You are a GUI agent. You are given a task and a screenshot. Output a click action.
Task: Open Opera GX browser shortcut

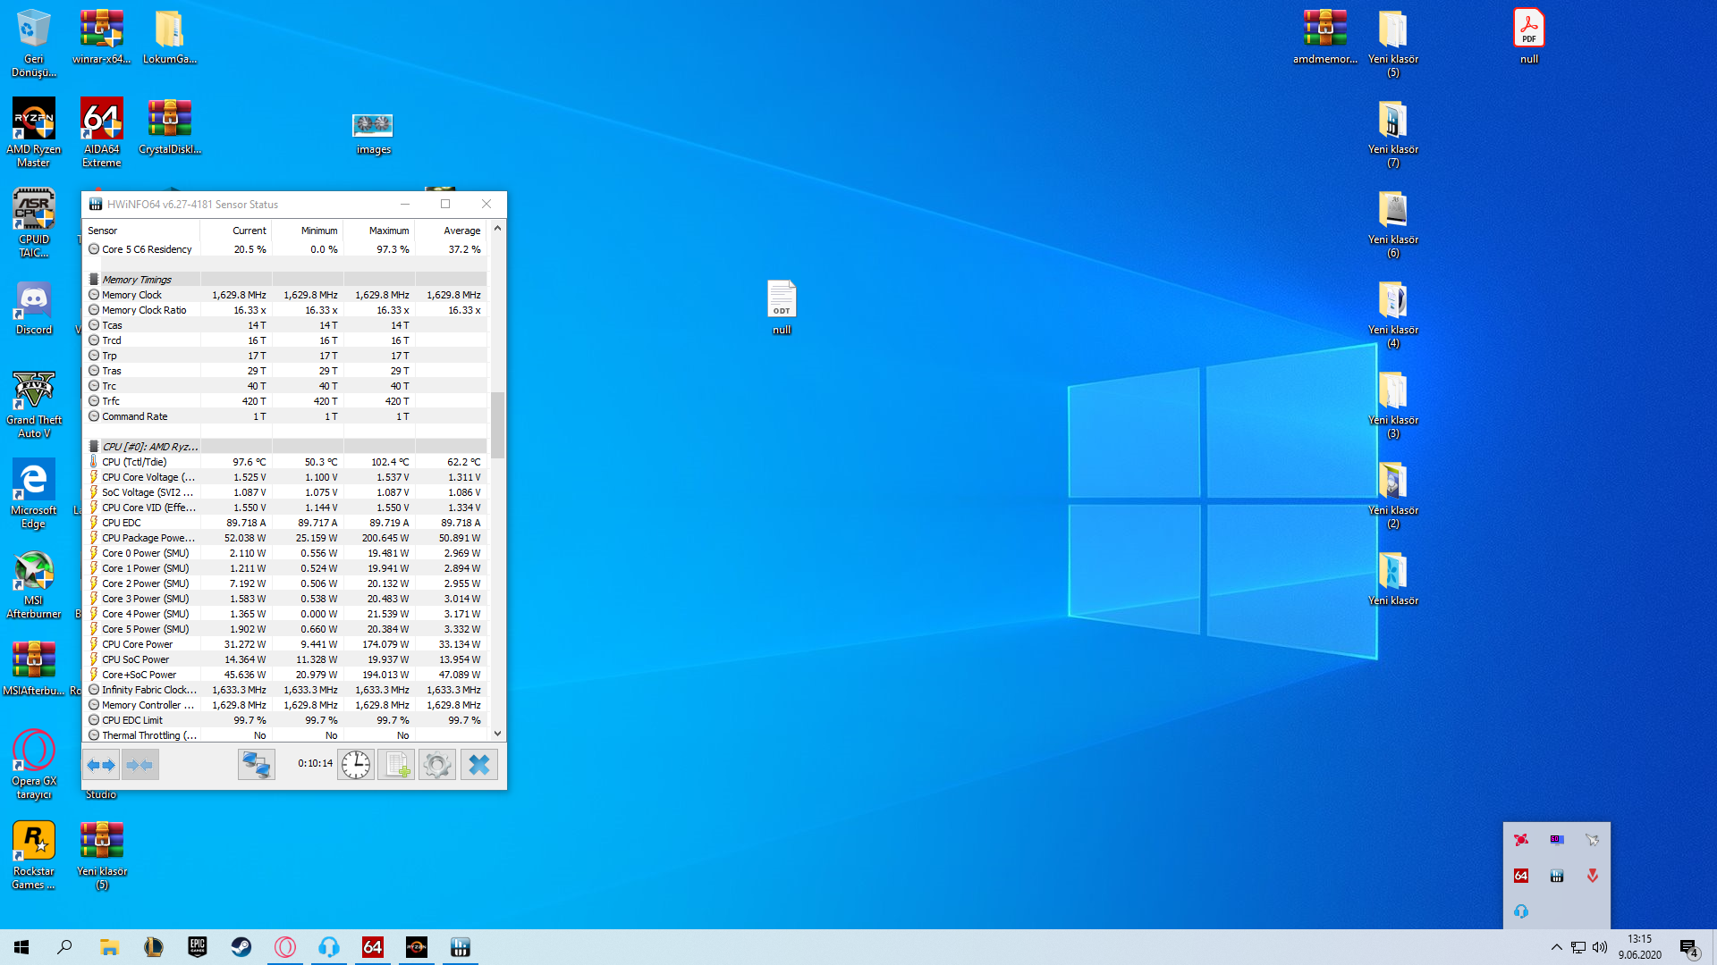34,765
